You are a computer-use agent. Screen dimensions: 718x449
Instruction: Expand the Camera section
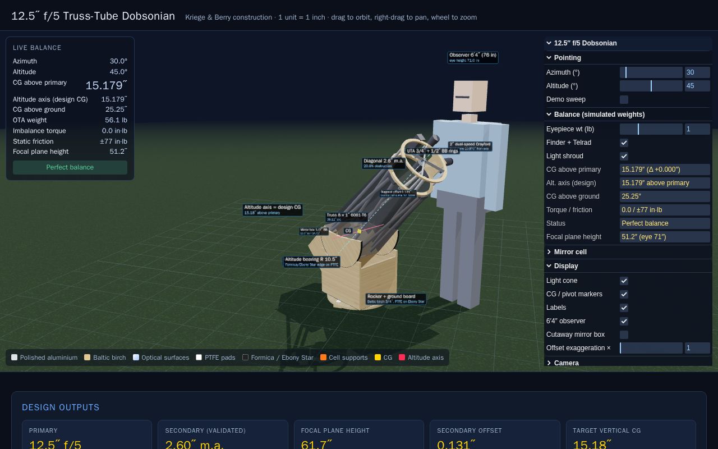[x=628, y=363]
